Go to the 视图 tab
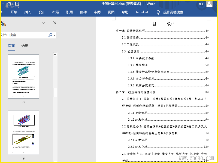The image size is (218, 163). [x=111, y=12]
